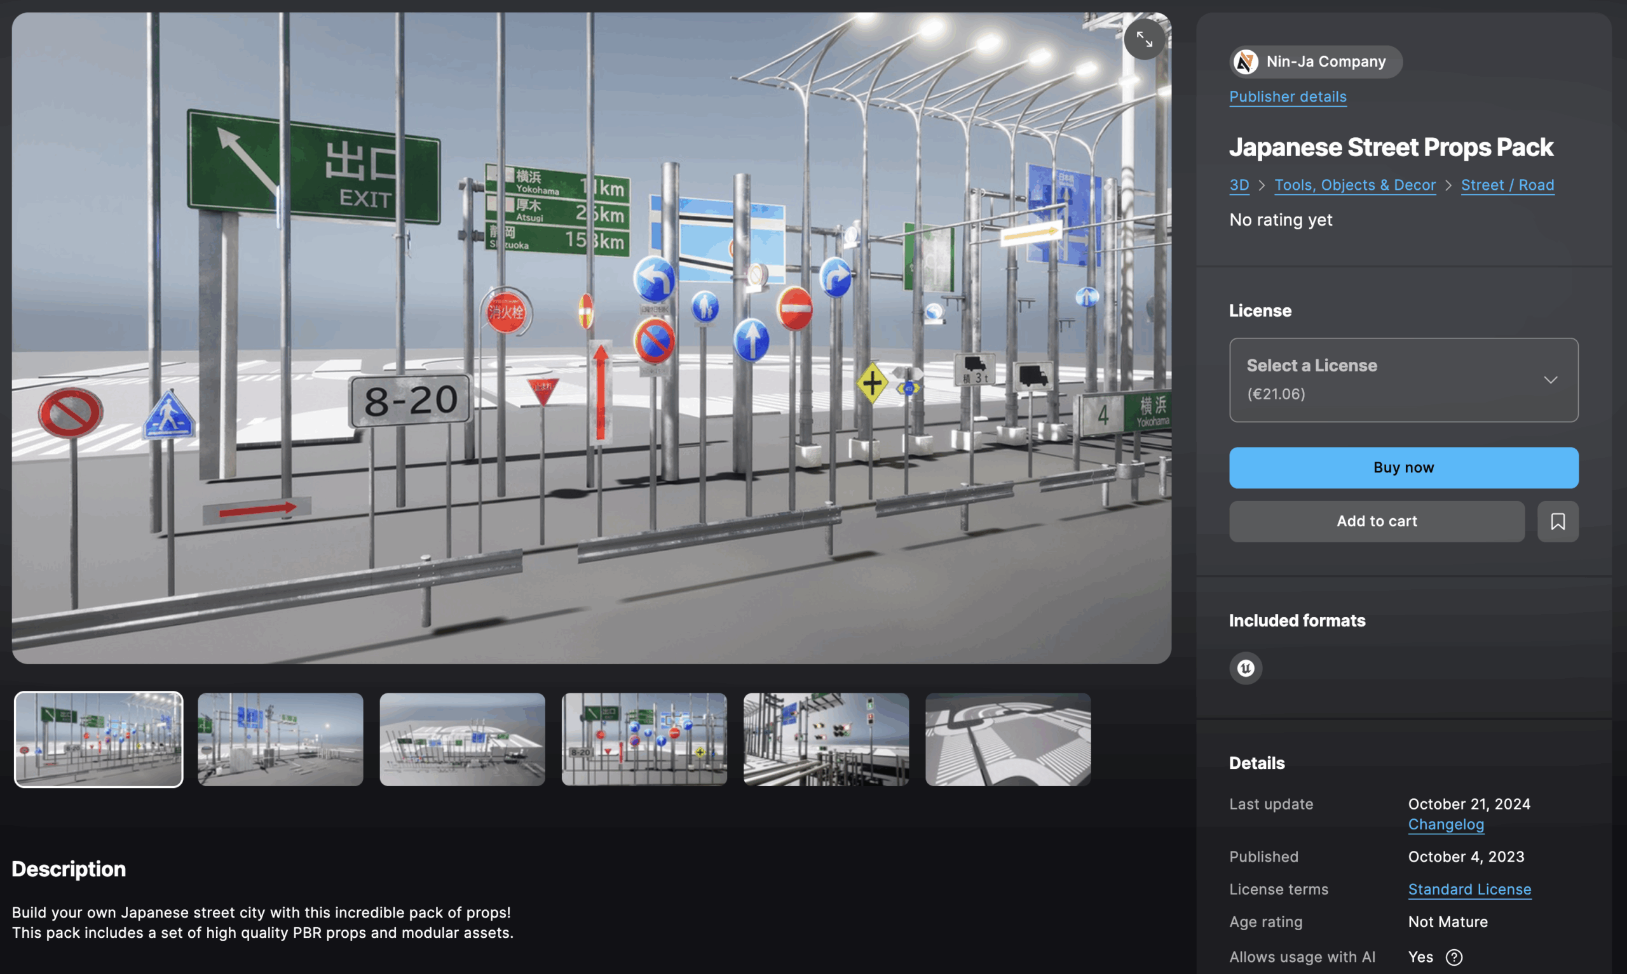Click the license dropdown chevron arrow
The height and width of the screenshot is (974, 1627).
(x=1550, y=380)
